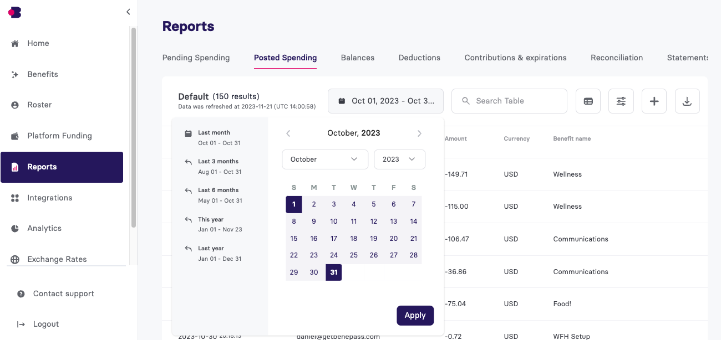Viewport: 721px width, 340px height.
Task: Open the 2023 year dropdown
Action: point(400,159)
